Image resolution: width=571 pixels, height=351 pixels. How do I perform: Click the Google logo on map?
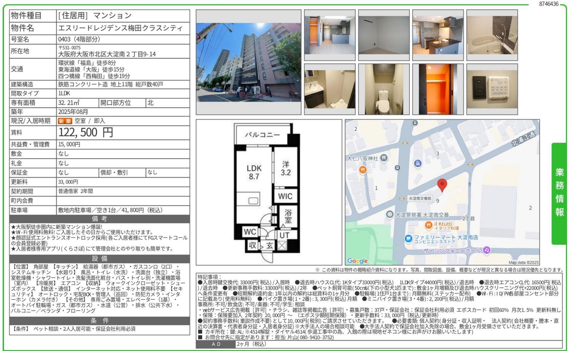click(x=357, y=261)
